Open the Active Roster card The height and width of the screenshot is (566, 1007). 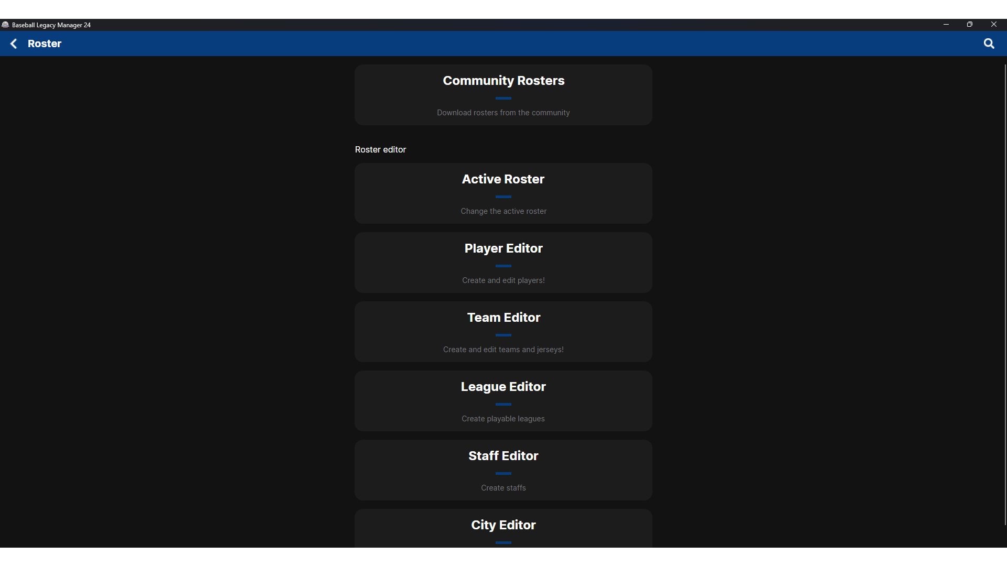click(504, 193)
